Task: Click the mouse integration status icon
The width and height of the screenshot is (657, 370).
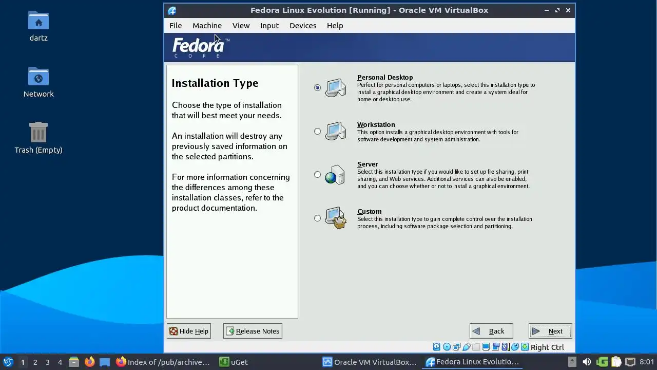Action: click(515, 347)
